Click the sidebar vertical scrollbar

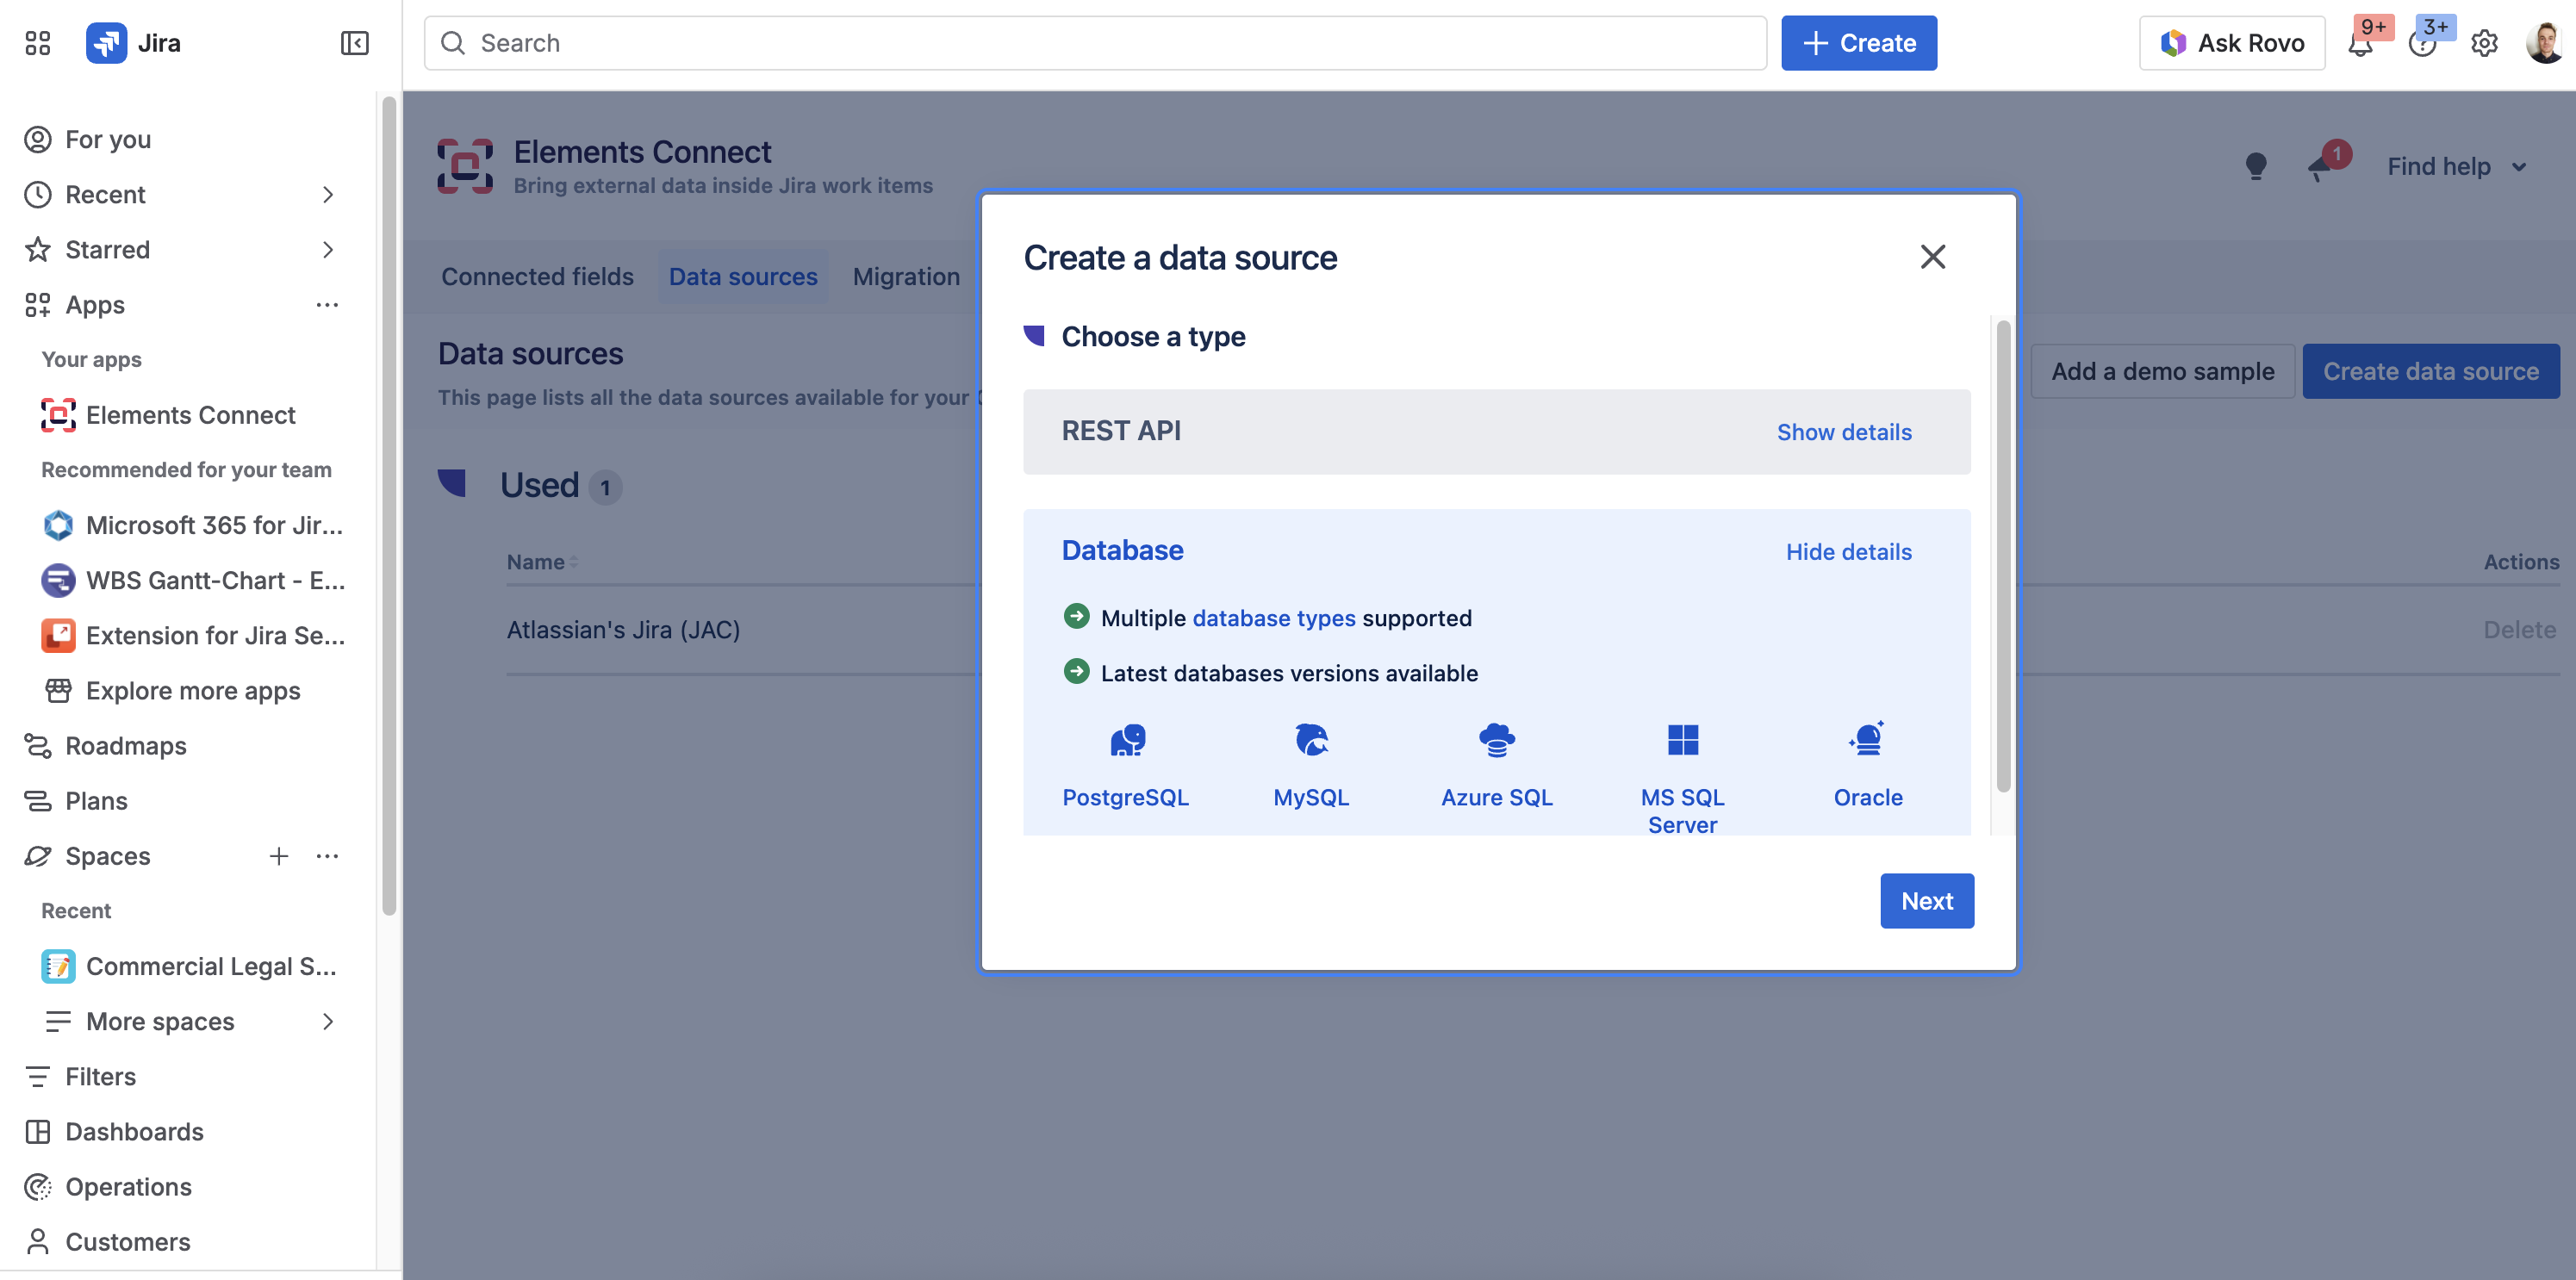coord(389,506)
